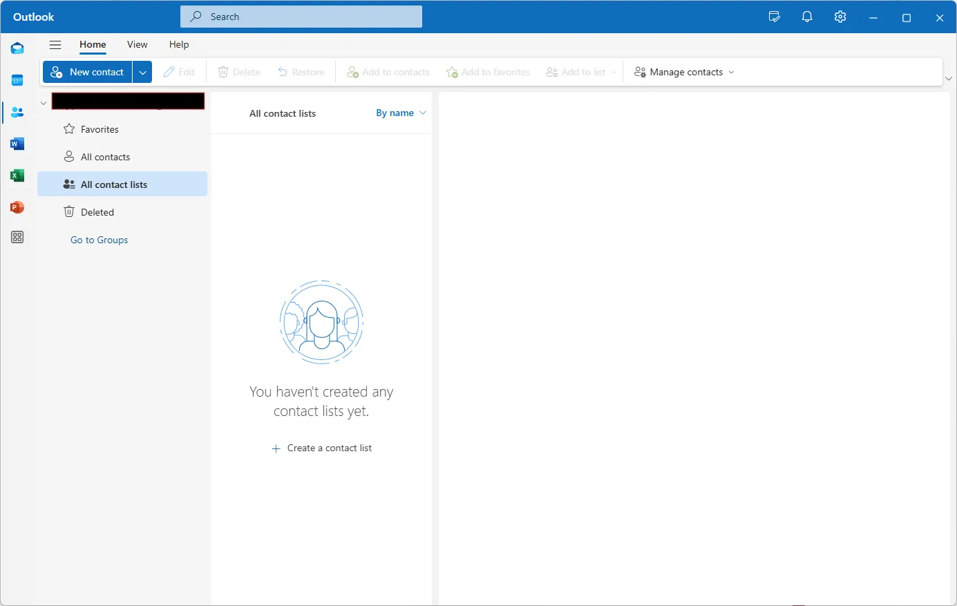Screen dimensions: 957x606
Task: Open the My Day icon in title bar
Action: [775, 17]
